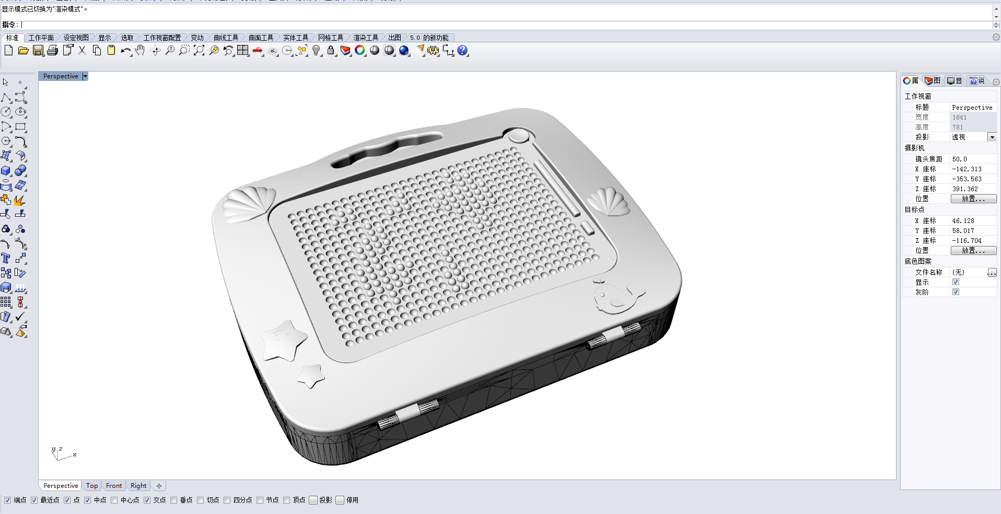Expand the 投影 projection dropdown
1001x514 pixels.
(992, 137)
